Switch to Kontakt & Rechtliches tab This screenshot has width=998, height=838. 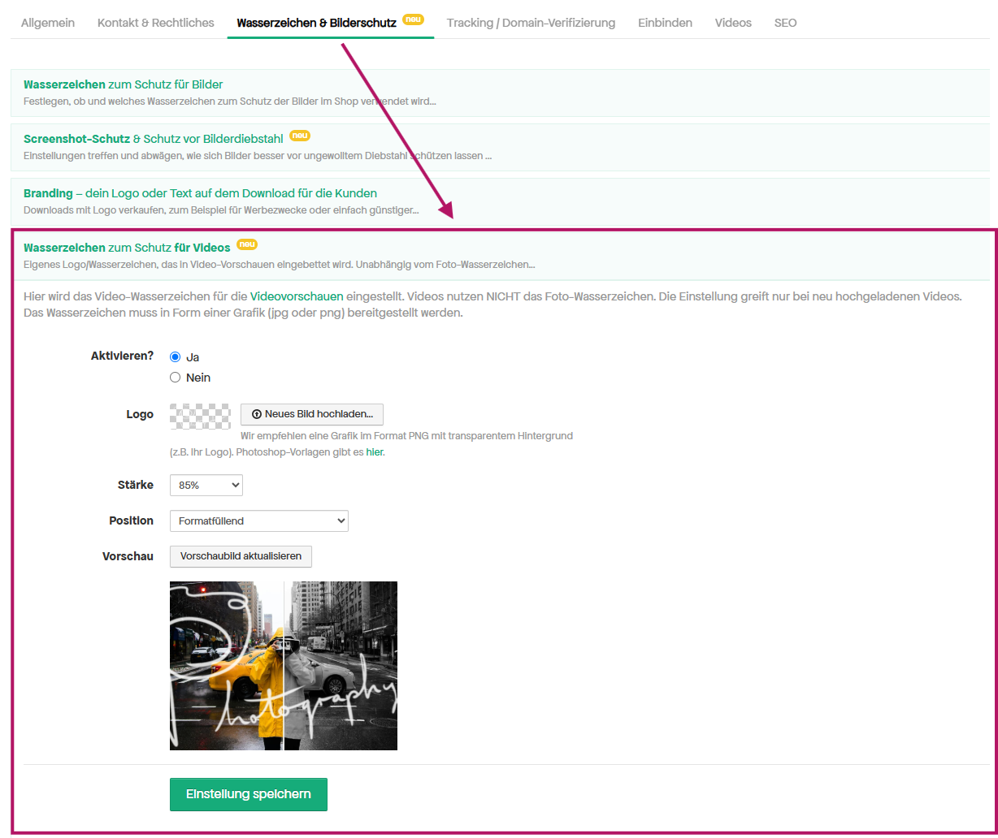(156, 23)
